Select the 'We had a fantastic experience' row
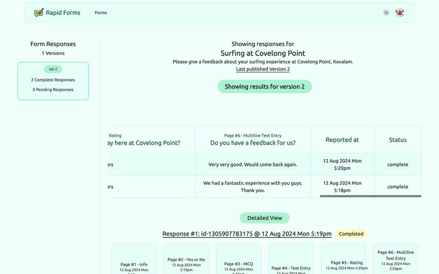 tap(253, 187)
